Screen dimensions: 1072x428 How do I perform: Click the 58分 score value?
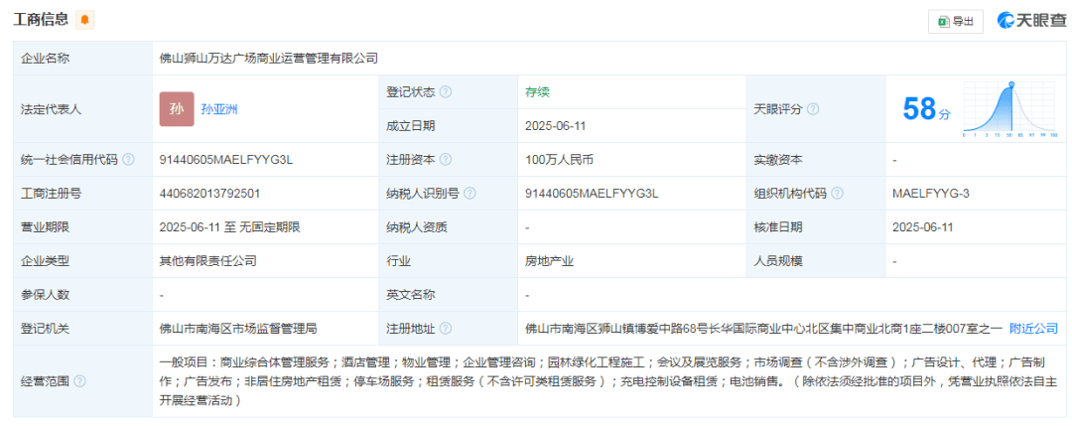926,109
